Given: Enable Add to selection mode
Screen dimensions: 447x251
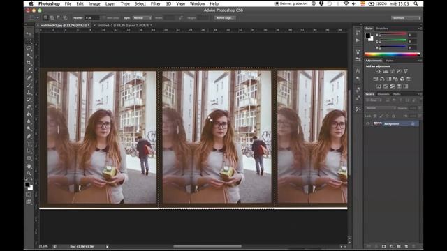Looking at the screenshot, I should pyautogui.click(x=52, y=17).
